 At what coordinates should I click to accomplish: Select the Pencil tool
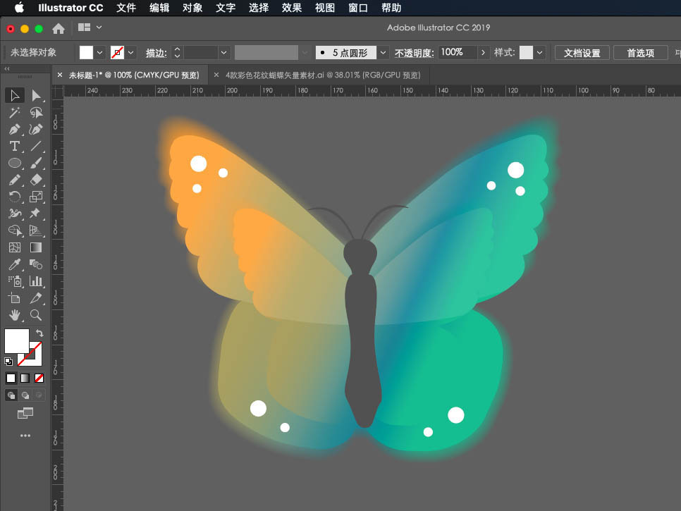tap(15, 180)
